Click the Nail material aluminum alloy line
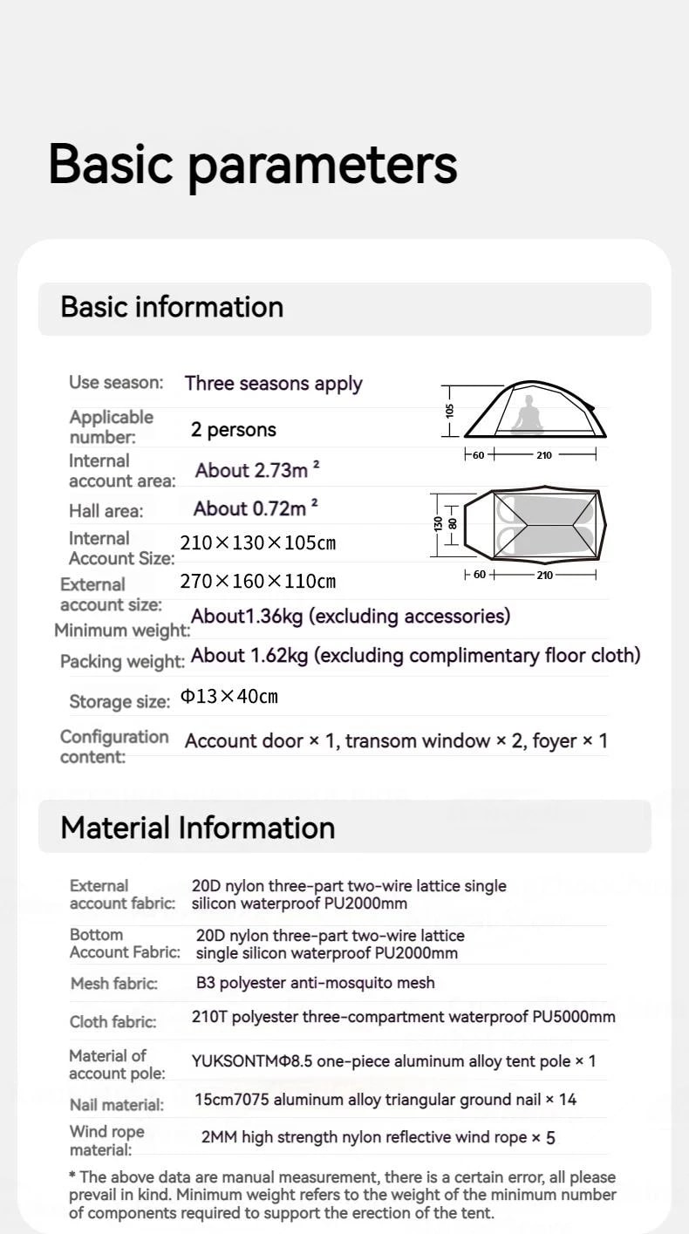Screen dimensions: 689x1234 [385, 1100]
